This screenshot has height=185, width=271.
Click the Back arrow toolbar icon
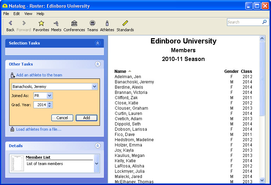(10, 23)
